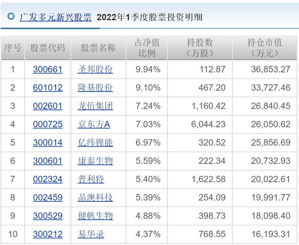Open stock code 002459 link

[x=48, y=197]
